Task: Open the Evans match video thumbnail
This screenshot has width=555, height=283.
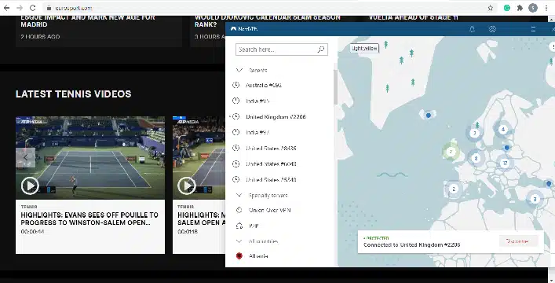Action: (x=90, y=157)
